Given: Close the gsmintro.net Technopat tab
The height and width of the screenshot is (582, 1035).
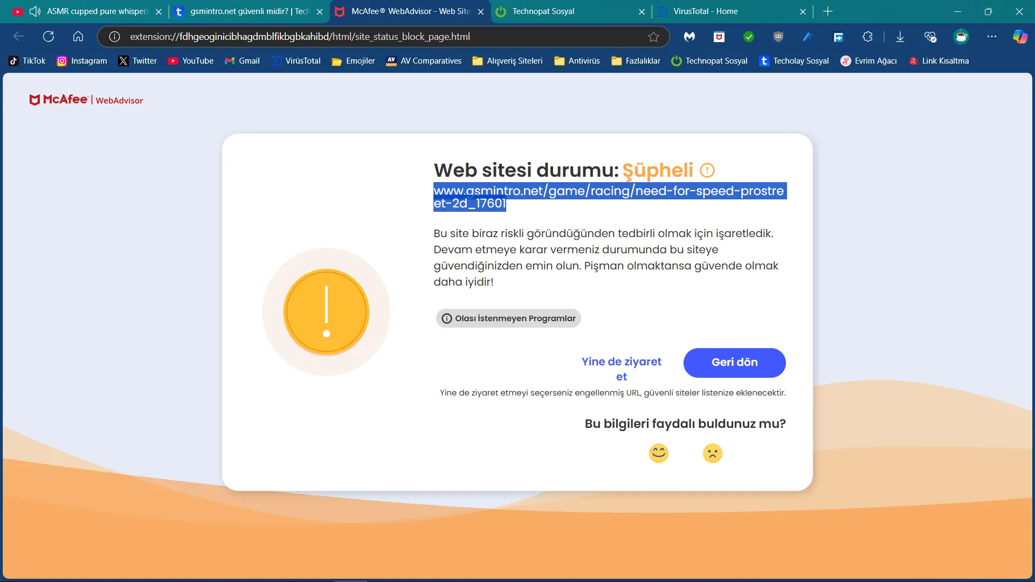Looking at the screenshot, I should [320, 11].
